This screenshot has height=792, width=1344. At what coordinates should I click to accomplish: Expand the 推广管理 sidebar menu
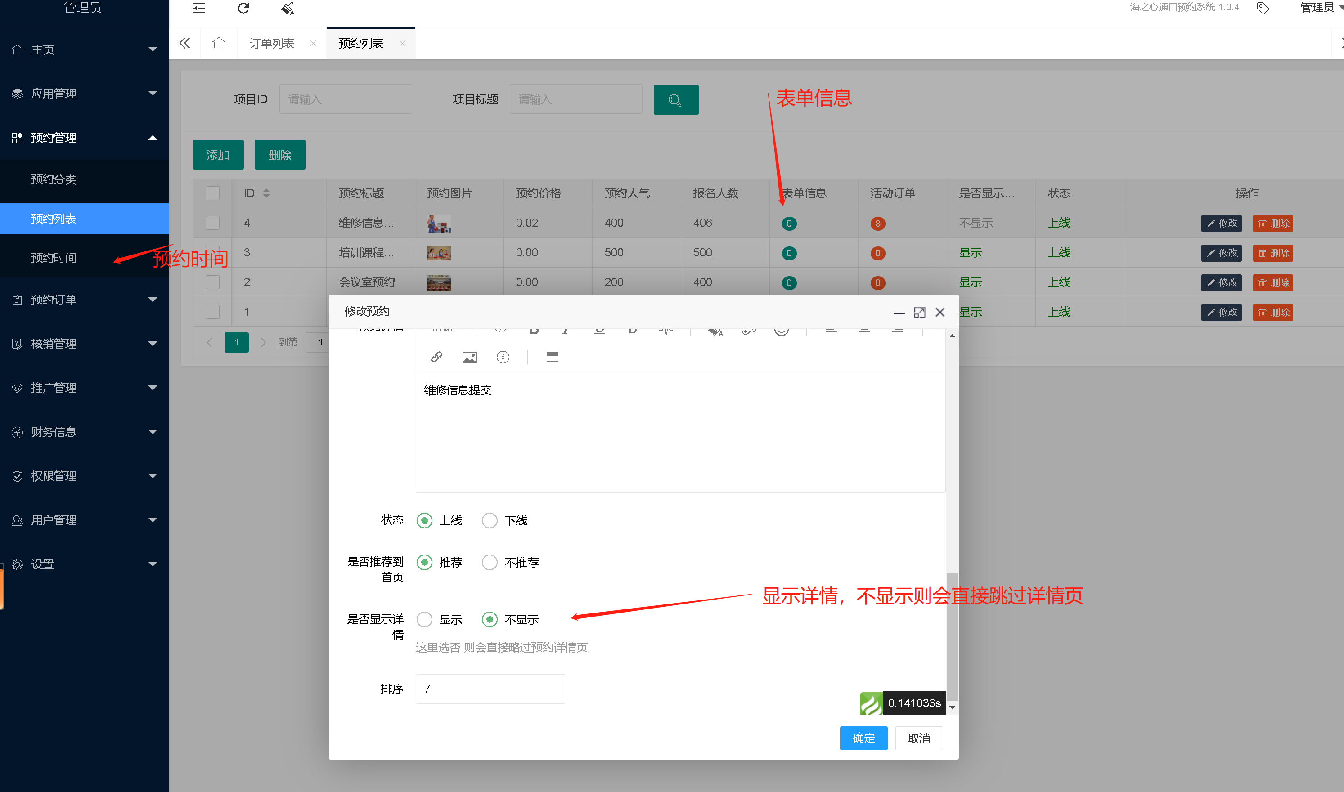[84, 388]
